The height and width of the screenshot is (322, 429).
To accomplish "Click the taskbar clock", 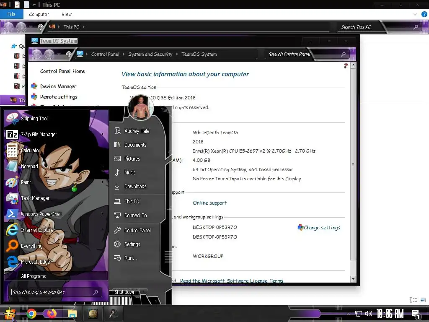I will [390, 314].
